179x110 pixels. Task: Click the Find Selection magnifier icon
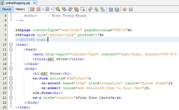(58, 9)
